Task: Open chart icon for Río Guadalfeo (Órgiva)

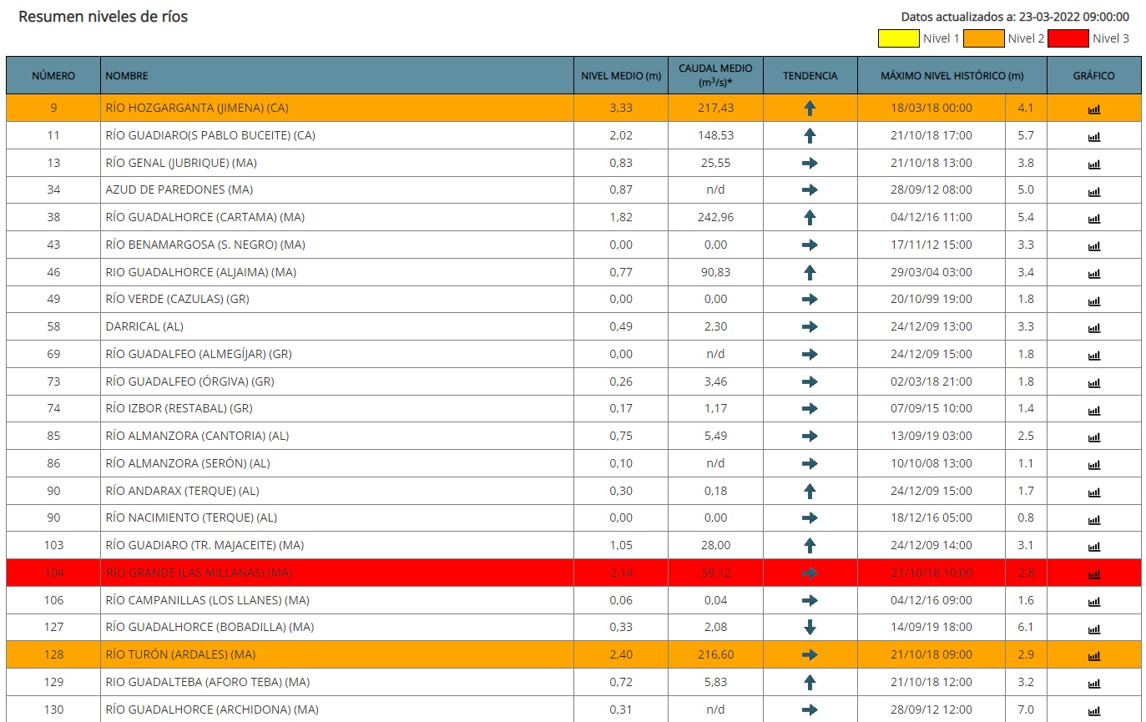Action: point(1093,382)
